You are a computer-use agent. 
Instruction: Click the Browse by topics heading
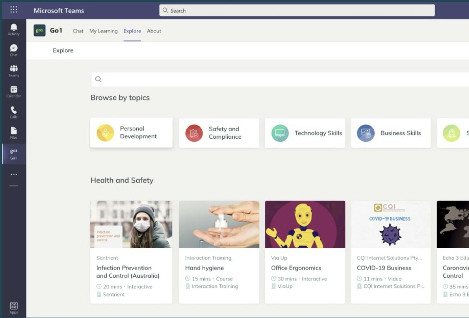pos(120,98)
